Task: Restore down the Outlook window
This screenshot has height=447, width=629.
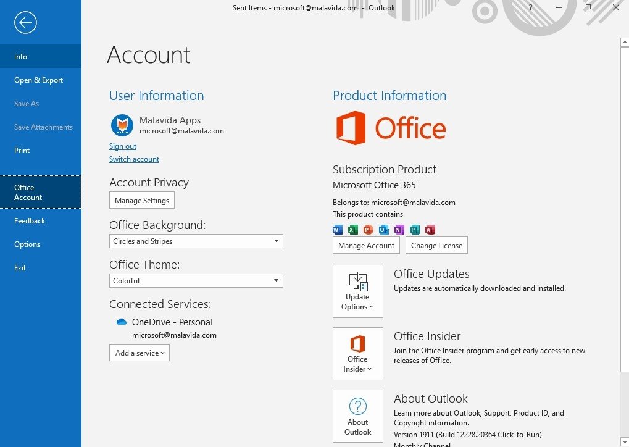Action: 587,7
